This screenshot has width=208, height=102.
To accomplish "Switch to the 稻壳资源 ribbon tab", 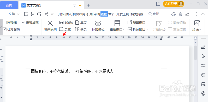I will click(137, 14).
